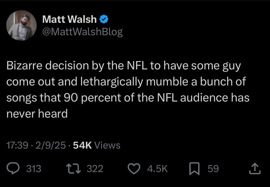
Task: Click the tweet text starting 'Bizarre decision'
Action: (x=128, y=90)
